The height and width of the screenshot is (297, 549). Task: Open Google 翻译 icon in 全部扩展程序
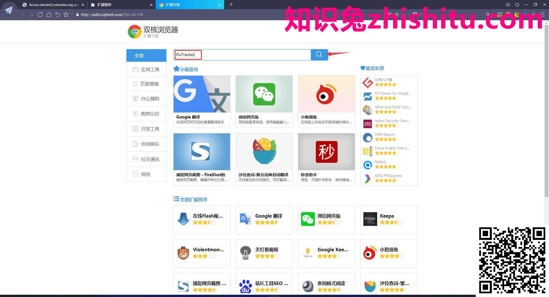coord(246,219)
